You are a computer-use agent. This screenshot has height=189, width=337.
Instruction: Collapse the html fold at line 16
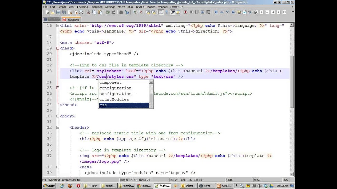(58, 26)
